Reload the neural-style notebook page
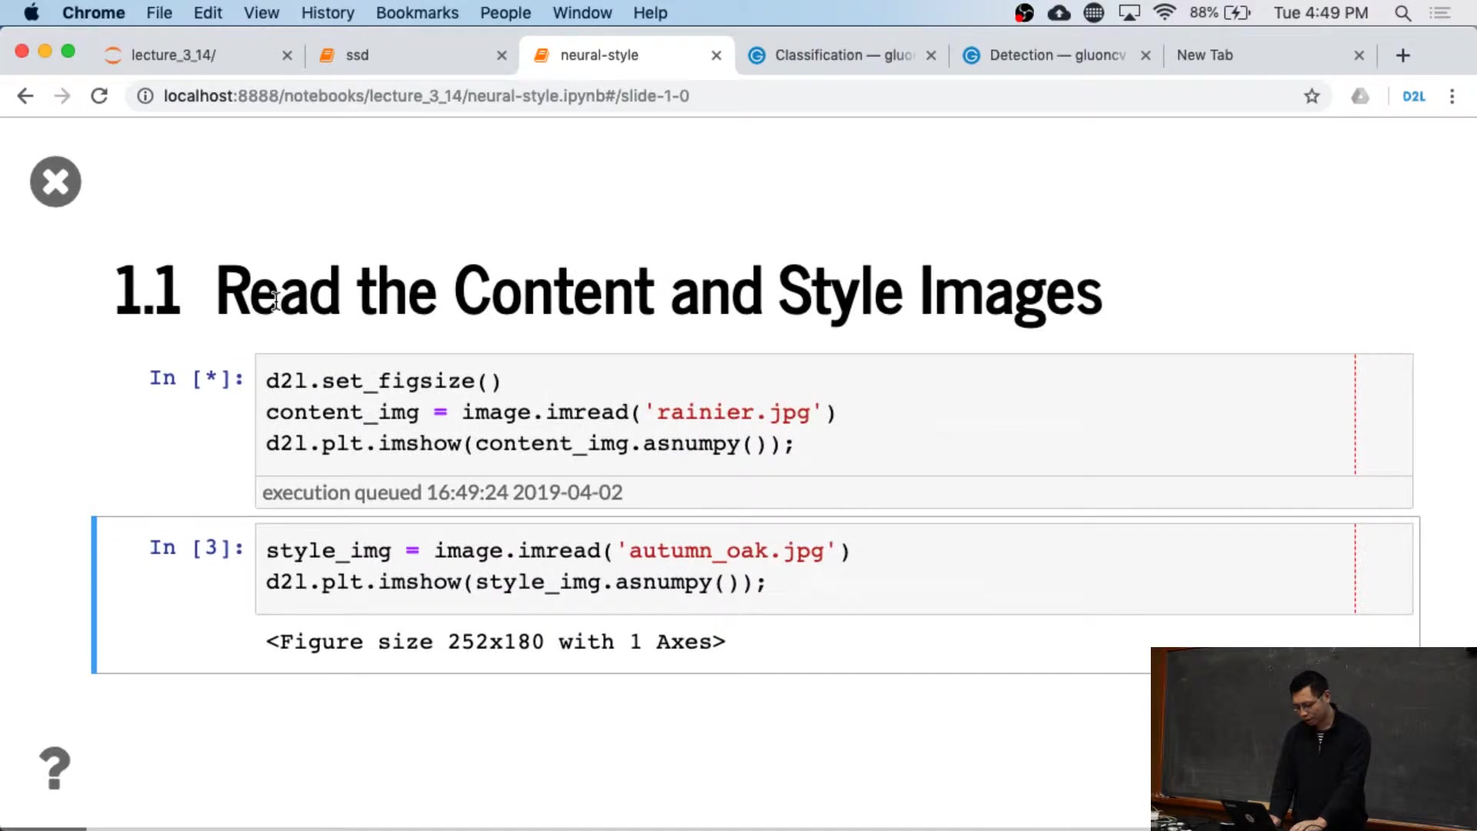1477x831 pixels. coord(99,96)
